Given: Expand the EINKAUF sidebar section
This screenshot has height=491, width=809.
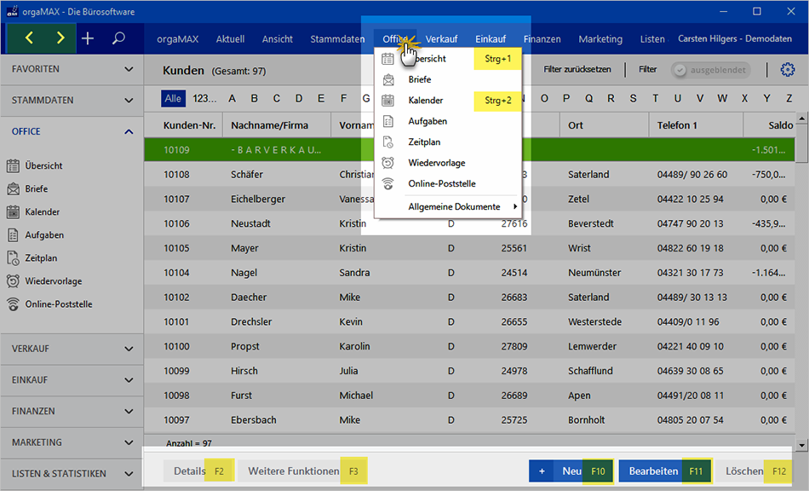Looking at the screenshot, I should (x=72, y=380).
